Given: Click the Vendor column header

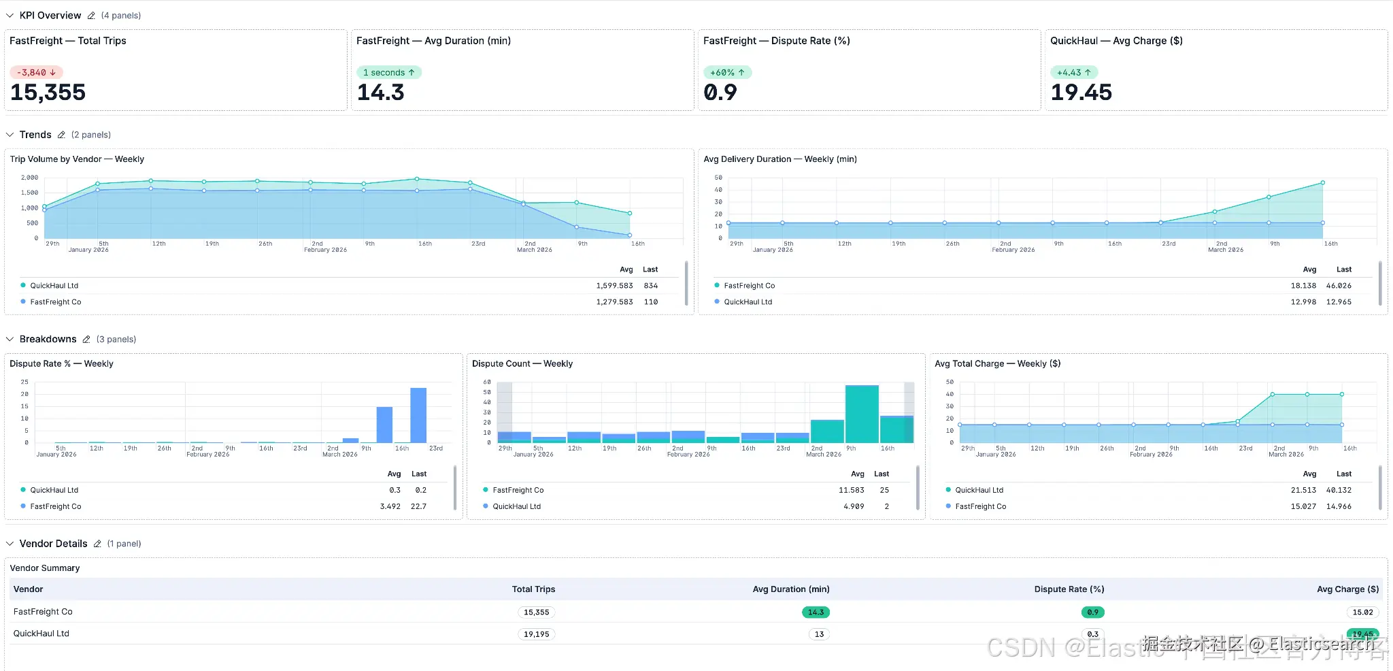Looking at the screenshot, I should pos(28,589).
